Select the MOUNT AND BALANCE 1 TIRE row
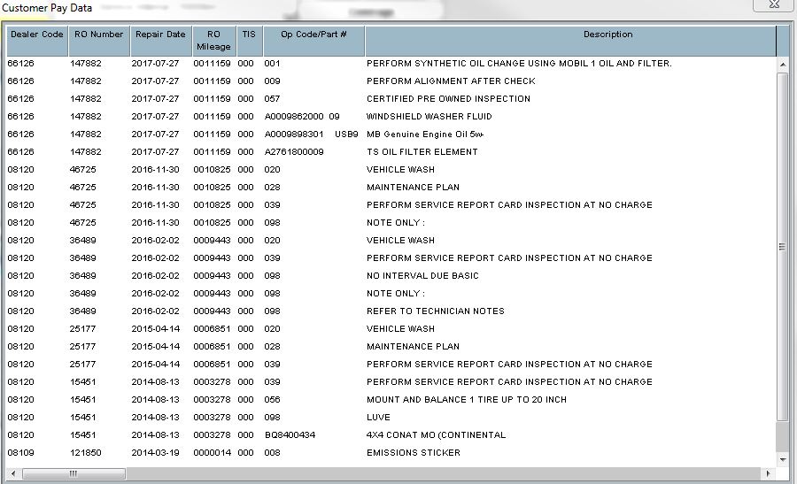Image resolution: width=797 pixels, height=484 pixels. pyautogui.click(x=391, y=400)
